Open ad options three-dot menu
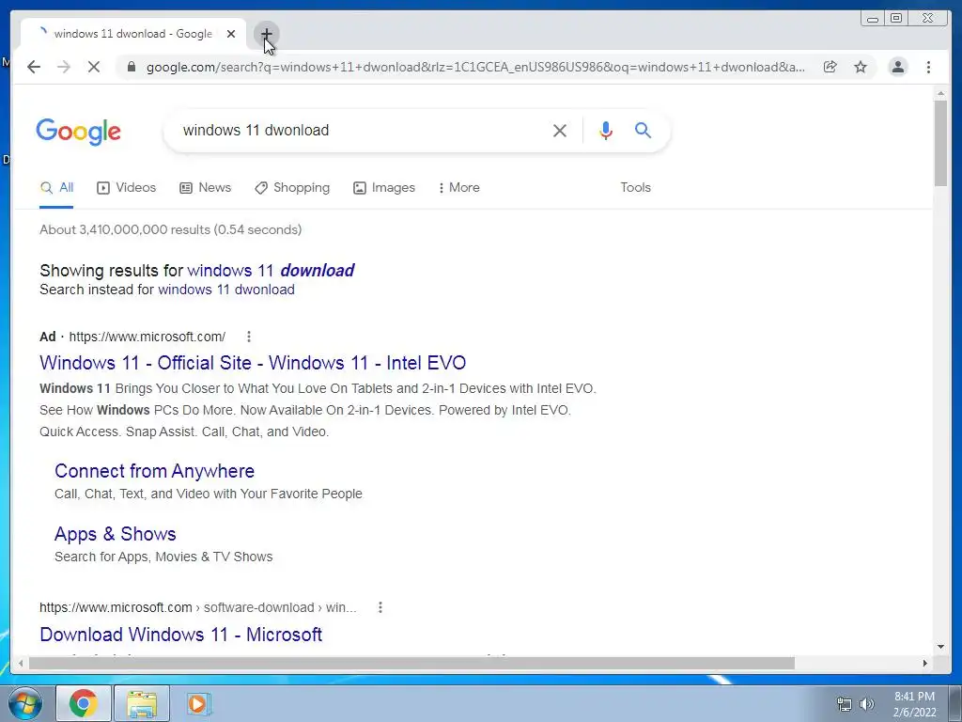This screenshot has height=722, width=962. click(x=248, y=337)
